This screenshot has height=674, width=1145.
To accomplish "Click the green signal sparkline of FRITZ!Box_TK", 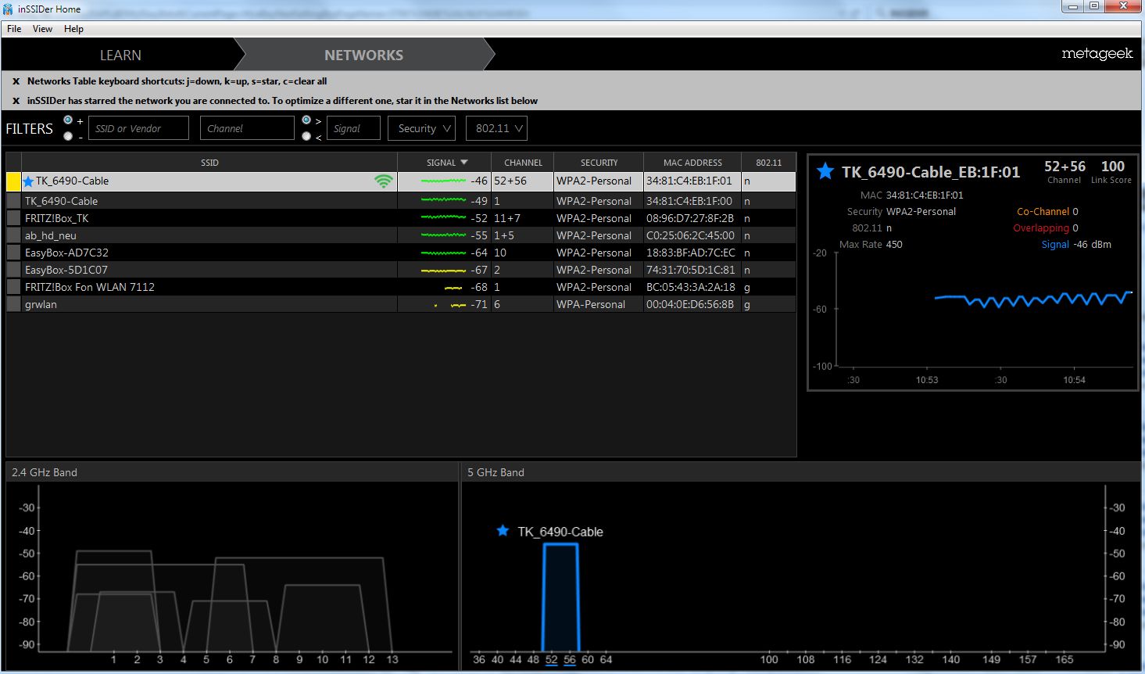I will tap(443, 218).
